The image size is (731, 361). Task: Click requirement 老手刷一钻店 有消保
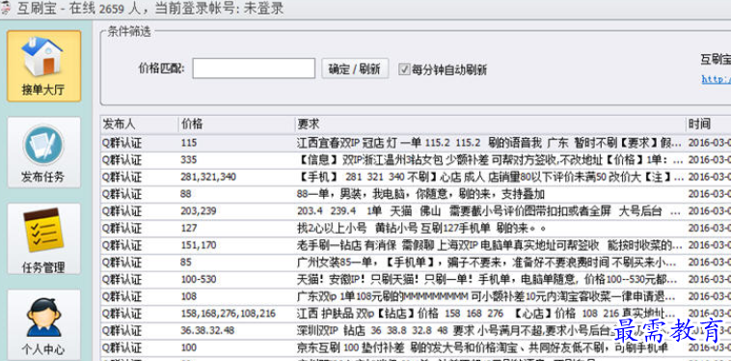click(490, 245)
